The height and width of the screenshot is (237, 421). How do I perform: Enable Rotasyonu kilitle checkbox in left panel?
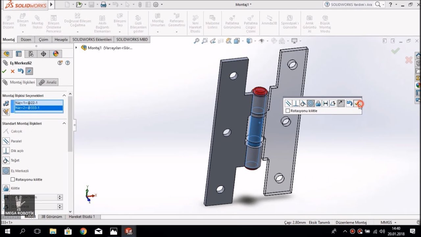coord(13,179)
